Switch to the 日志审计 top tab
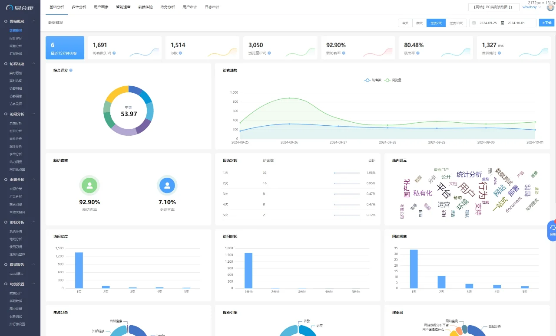Image resolution: width=556 pixels, height=336 pixels. tap(212, 7)
